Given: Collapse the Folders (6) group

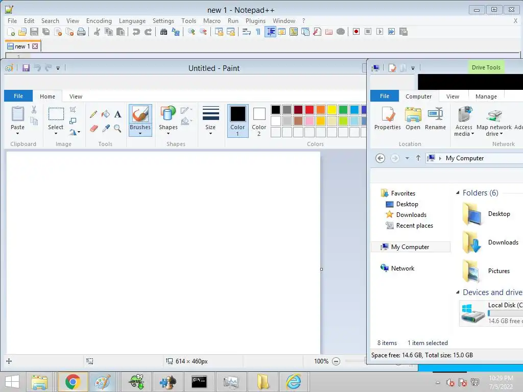Looking at the screenshot, I should coord(458,192).
